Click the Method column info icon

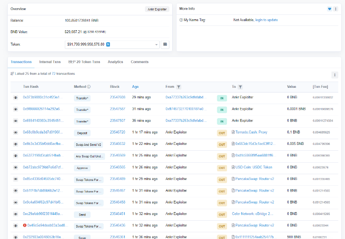[x=89, y=87]
